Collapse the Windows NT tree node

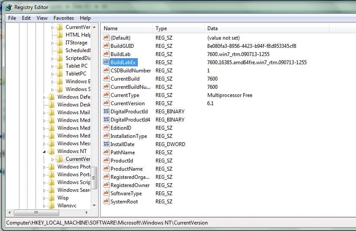pos(44,152)
